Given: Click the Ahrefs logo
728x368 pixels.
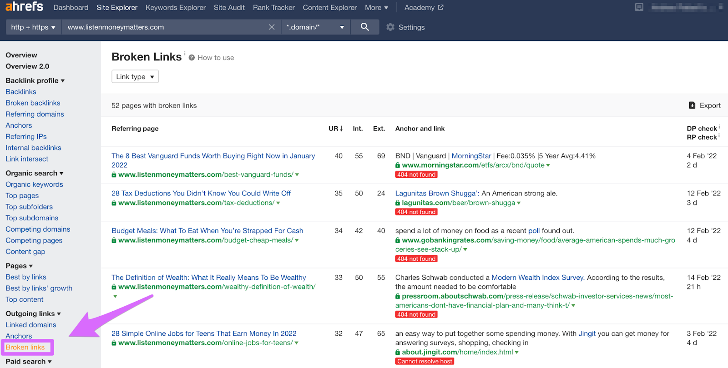Looking at the screenshot, I should point(24,7).
